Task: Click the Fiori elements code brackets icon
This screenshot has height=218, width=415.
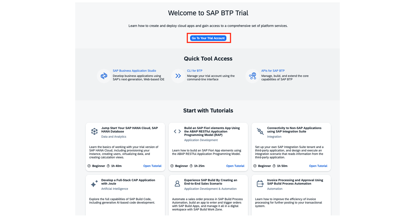Action: pos(177,131)
